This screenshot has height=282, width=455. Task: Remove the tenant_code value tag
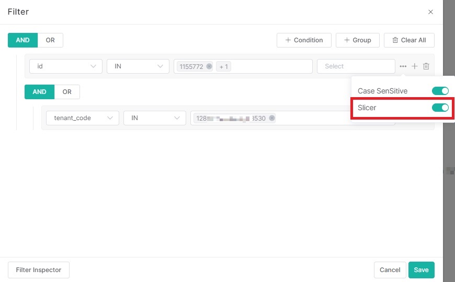(272, 118)
